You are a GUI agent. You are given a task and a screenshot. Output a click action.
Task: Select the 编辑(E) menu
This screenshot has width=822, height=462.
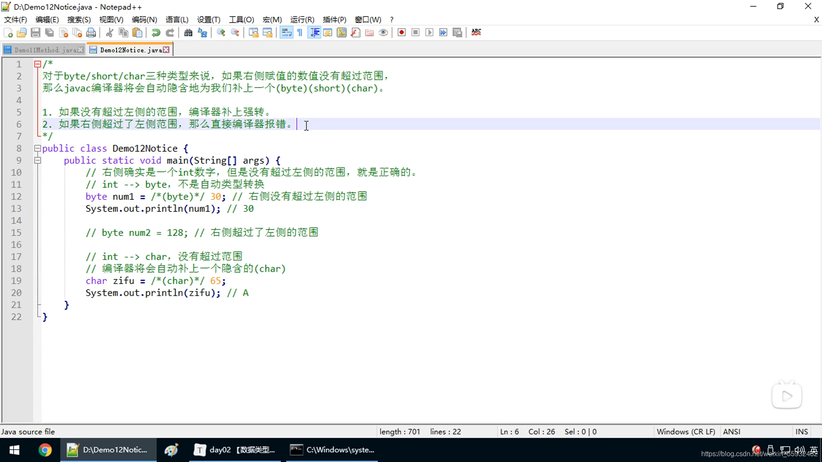tap(47, 19)
